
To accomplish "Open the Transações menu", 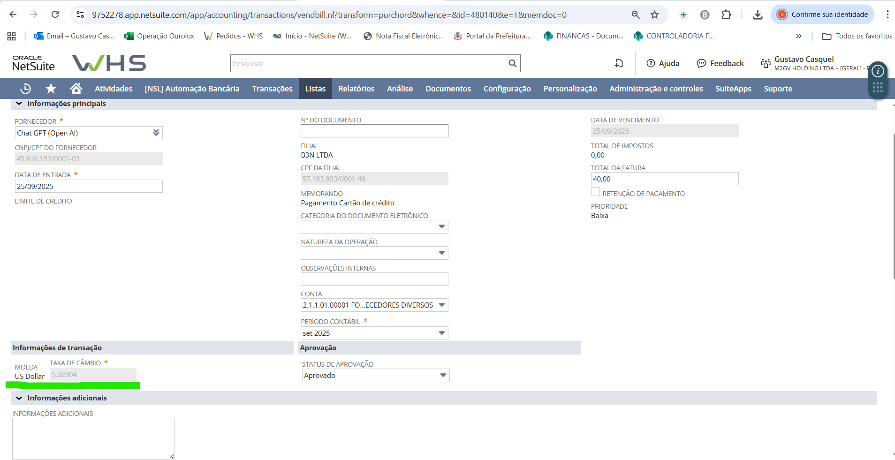I will point(272,89).
